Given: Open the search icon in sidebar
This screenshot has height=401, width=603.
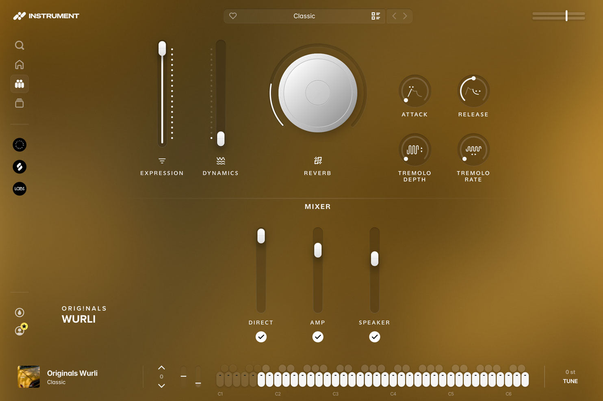Looking at the screenshot, I should 20,45.
